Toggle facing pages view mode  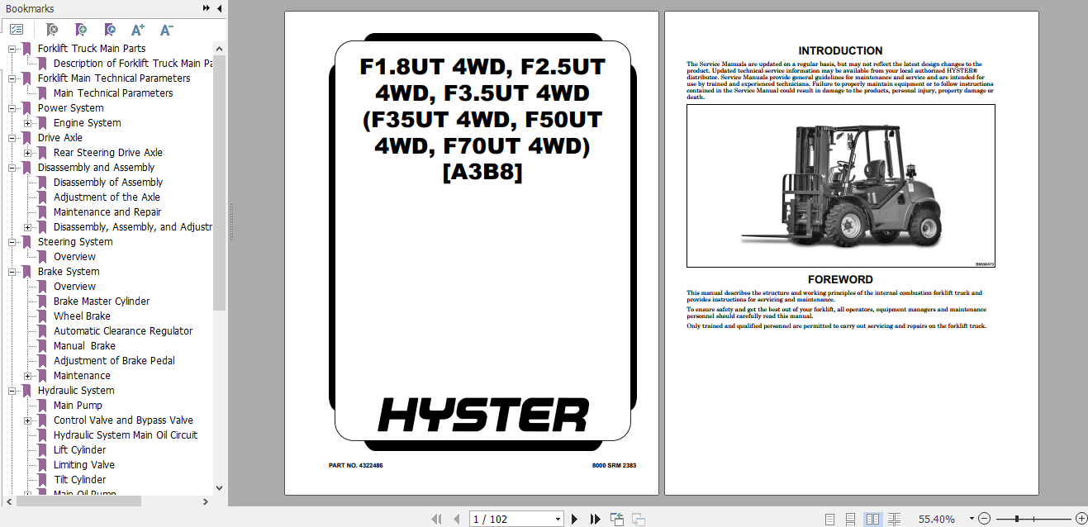click(872, 518)
